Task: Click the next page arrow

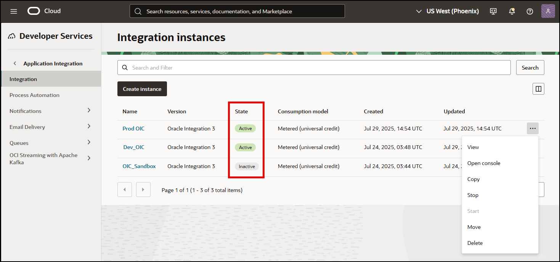Action: tap(143, 189)
